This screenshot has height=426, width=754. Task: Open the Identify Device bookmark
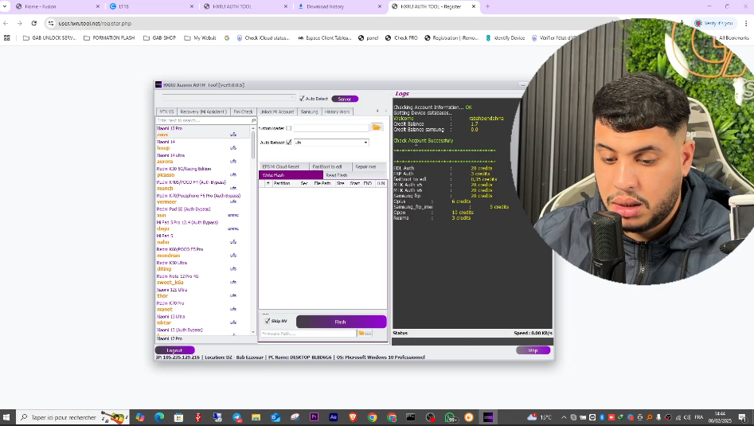(x=505, y=37)
